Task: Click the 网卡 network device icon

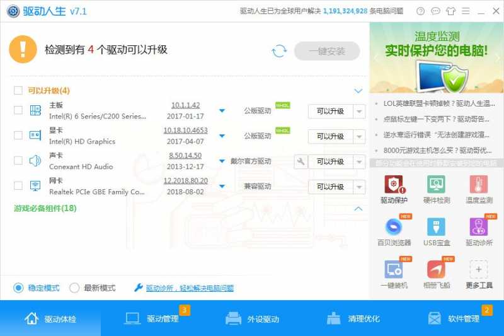Action: (35, 185)
